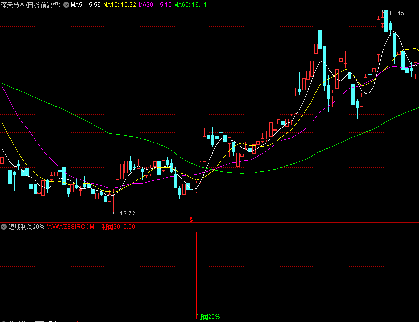Open the 短期利润20% indicator dropdown arrow
419x322 pixels.
pos(4,227)
